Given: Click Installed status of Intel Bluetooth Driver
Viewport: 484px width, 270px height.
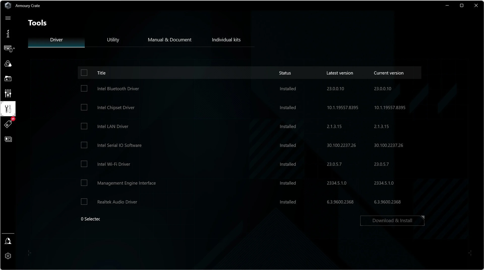Looking at the screenshot, I should [x=288, y=89].
